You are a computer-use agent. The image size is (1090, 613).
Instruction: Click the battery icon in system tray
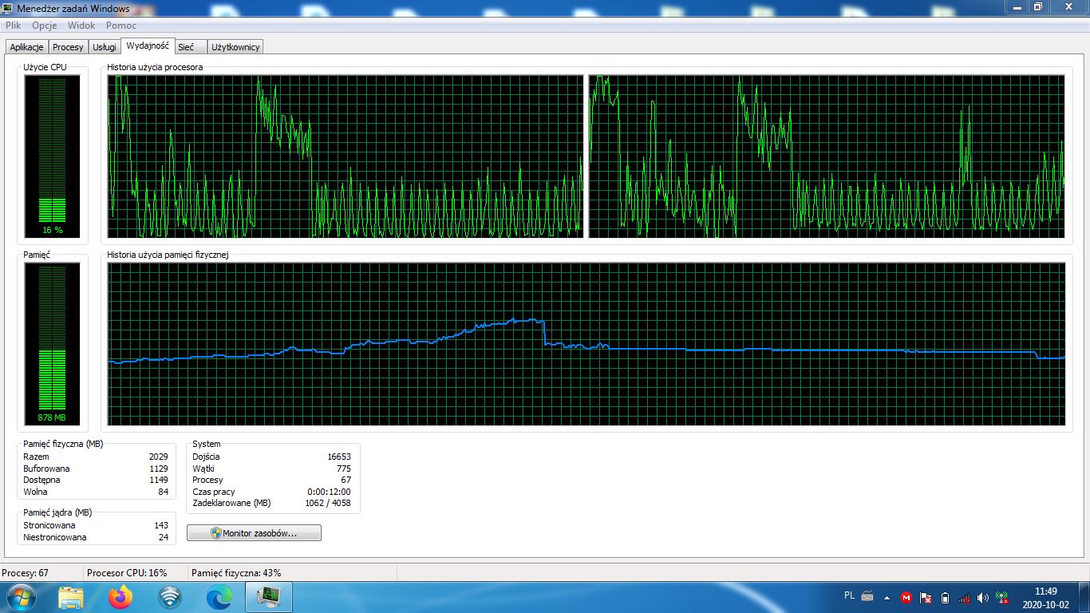tap(945, 598)
